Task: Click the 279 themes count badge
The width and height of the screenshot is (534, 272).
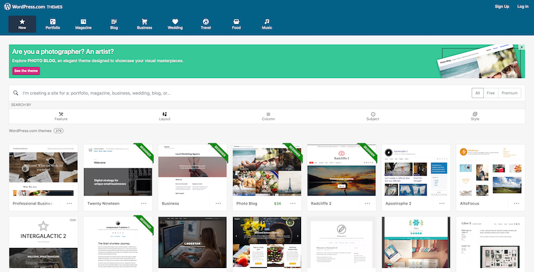Action: click(59, 131)
